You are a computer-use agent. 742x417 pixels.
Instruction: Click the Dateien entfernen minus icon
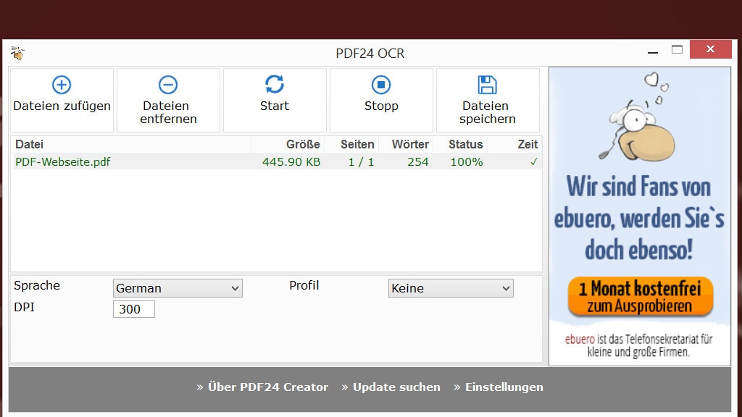click(x=168, y=85)
